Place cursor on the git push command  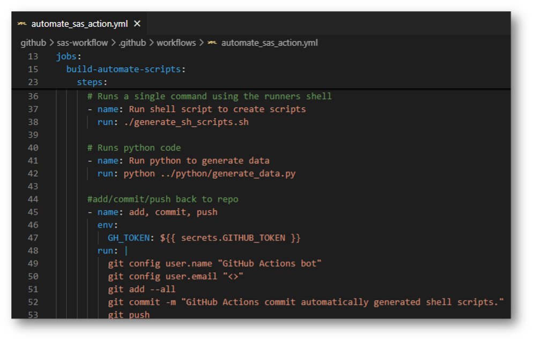click(129, 315)
